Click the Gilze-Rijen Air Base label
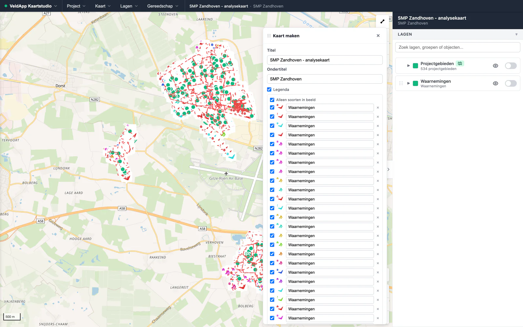523x327 pixels. click(226, 179)
